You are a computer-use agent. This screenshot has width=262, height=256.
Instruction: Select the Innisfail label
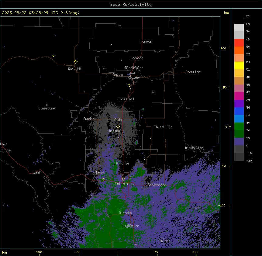pyautogui.click(x=126, y=99)
